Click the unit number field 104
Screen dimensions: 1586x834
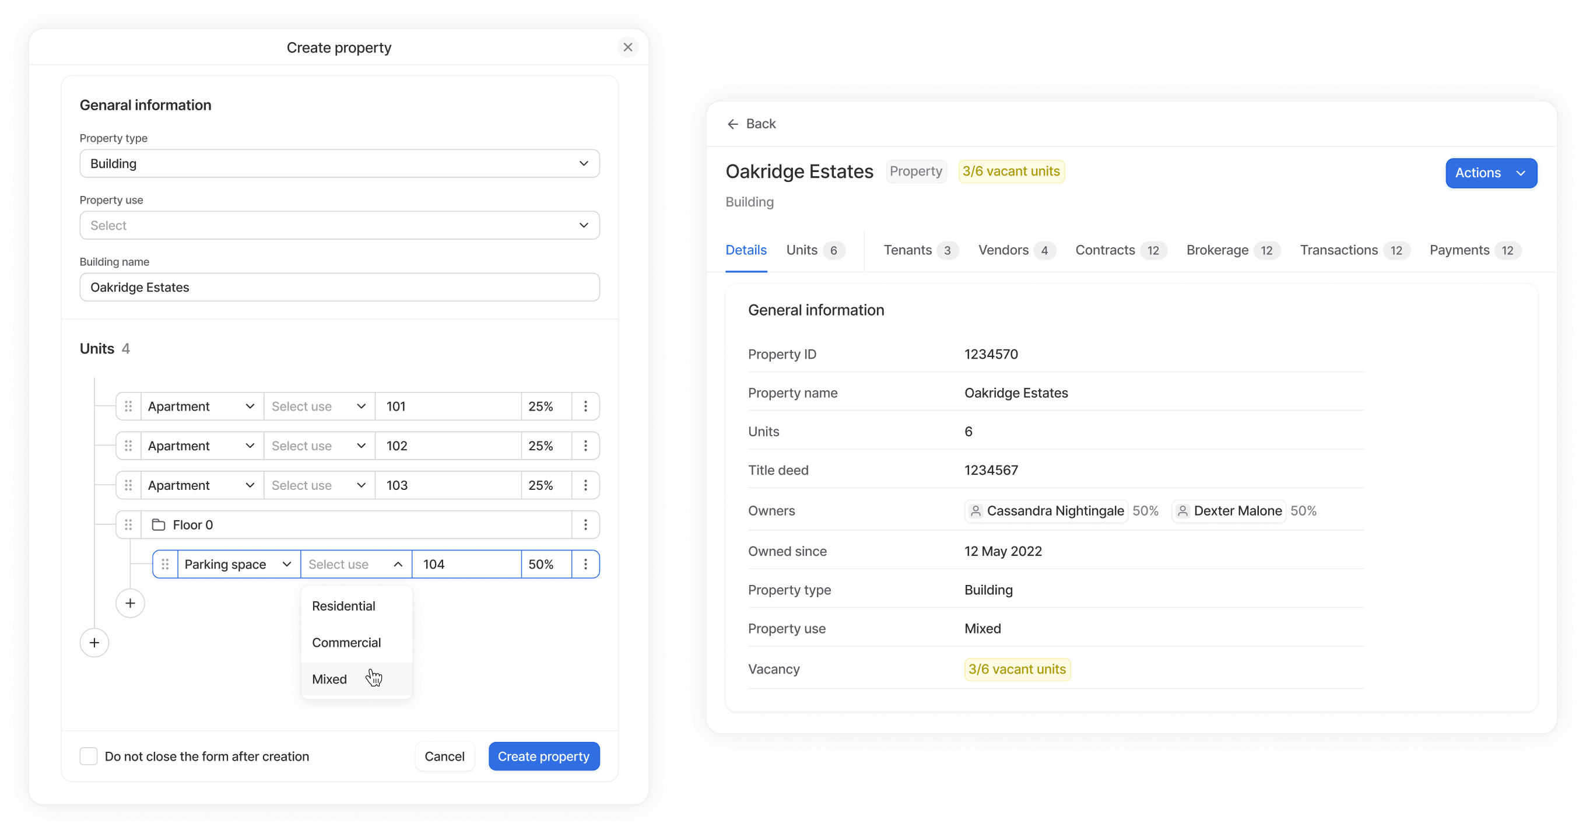point(466,564)
